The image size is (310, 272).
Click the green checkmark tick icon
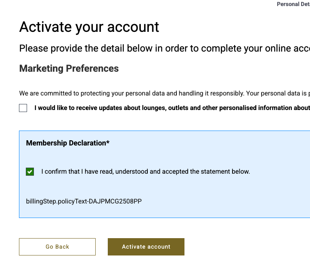(x=30, y=172)
